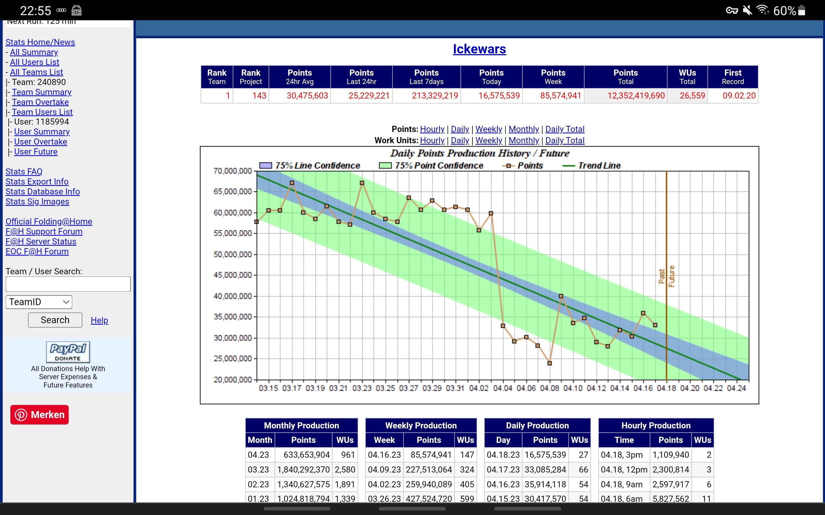
Task: Click the First Record date 09.02.20
Action: coord(739,96)
